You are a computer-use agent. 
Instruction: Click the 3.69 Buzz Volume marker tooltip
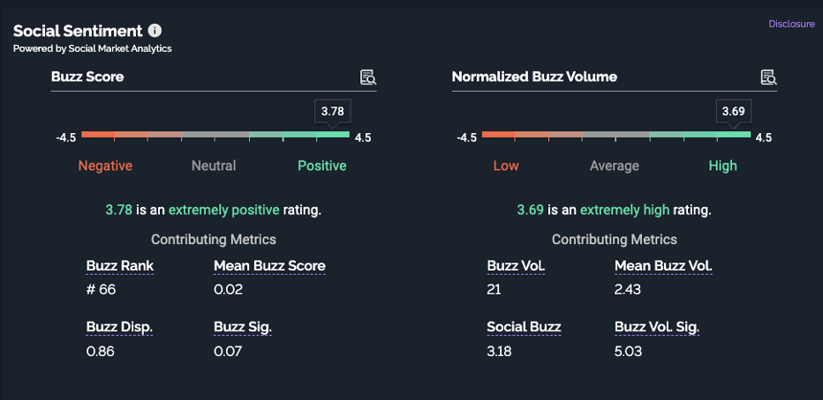pyautogui.click(x=733, y=111)
